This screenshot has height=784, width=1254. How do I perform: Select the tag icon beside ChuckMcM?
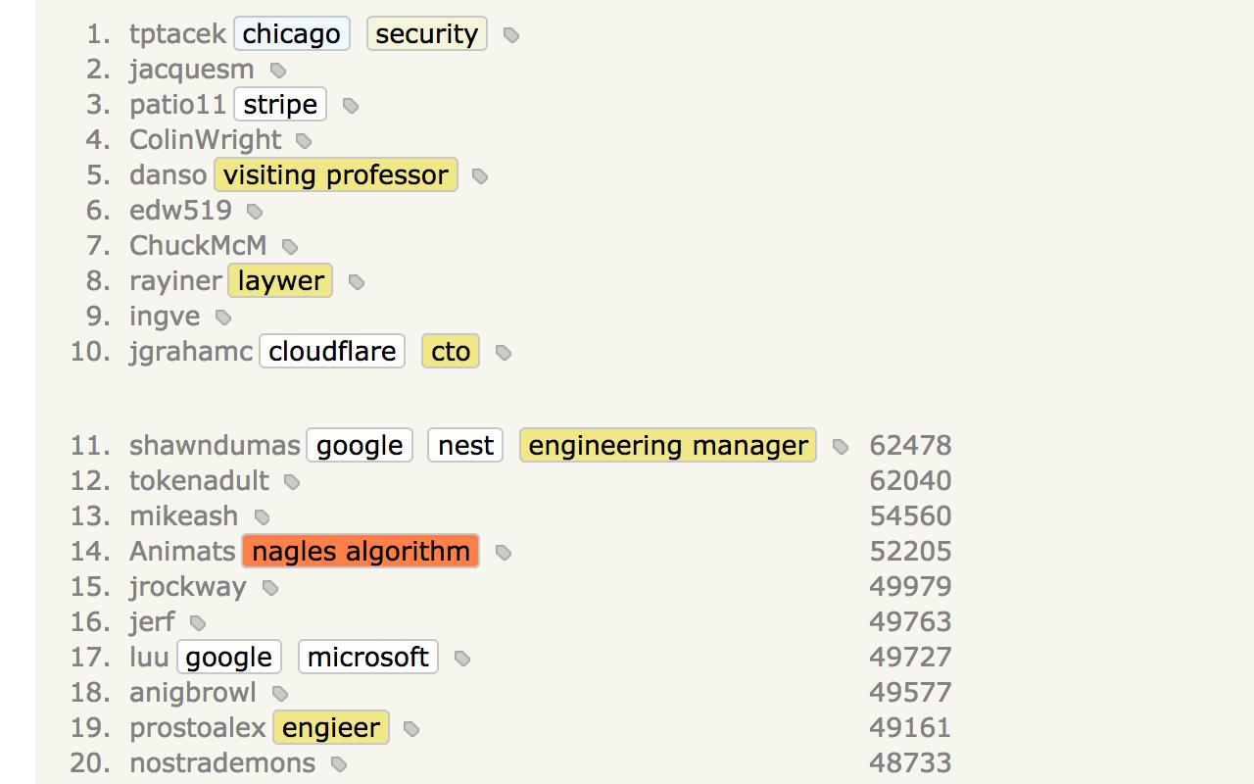click(289, 246)
